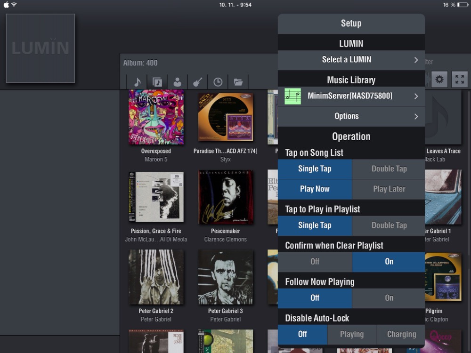Browse by genre guitar icon
Screen dimensions: 471x353
point(197,82)
